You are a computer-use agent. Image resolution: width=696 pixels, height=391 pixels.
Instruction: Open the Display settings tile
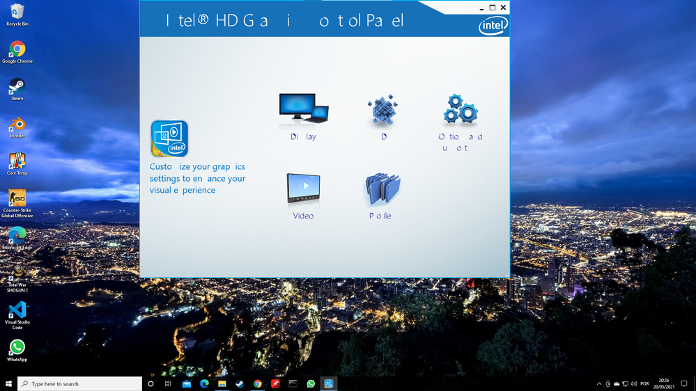[x=304, y=117]
